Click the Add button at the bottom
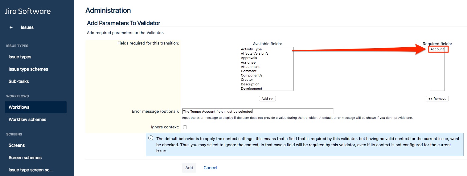 pos(189,168)
